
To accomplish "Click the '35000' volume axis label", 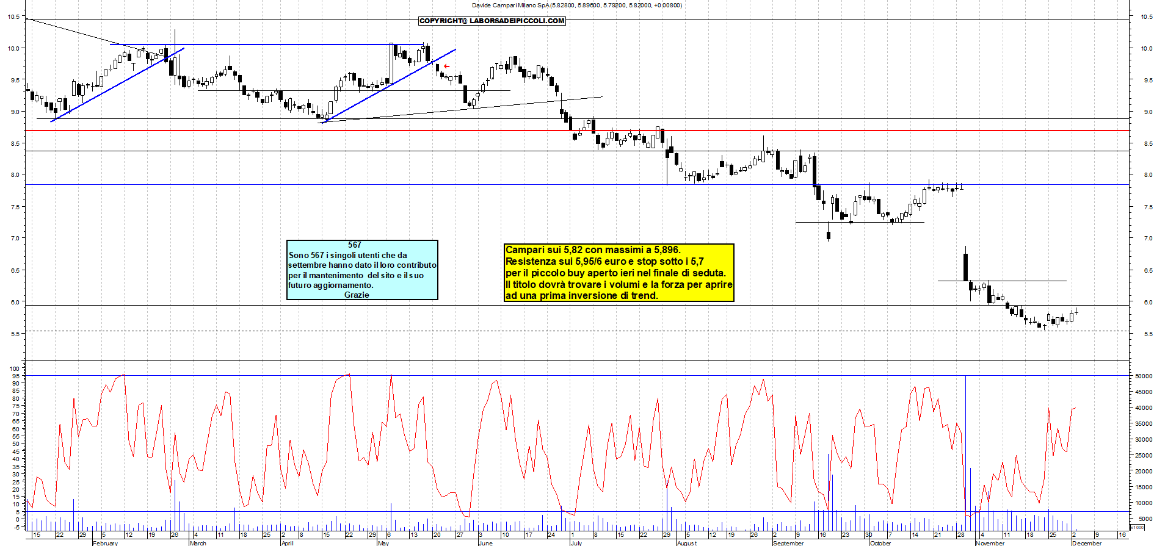I will [x=1144, y=424].
